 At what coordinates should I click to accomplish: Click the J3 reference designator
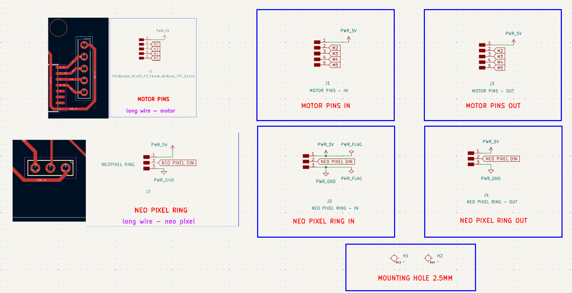(x=492, y=84)
